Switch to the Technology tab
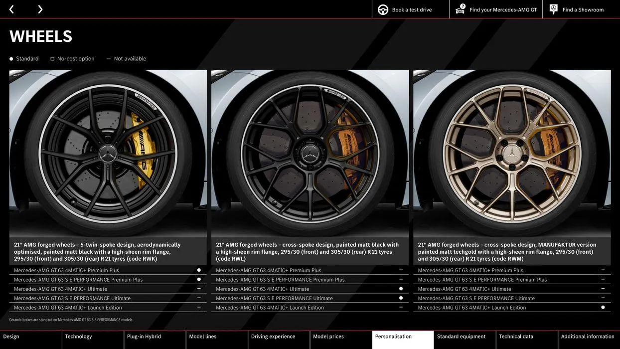620x349 pixels. point(93,340)
